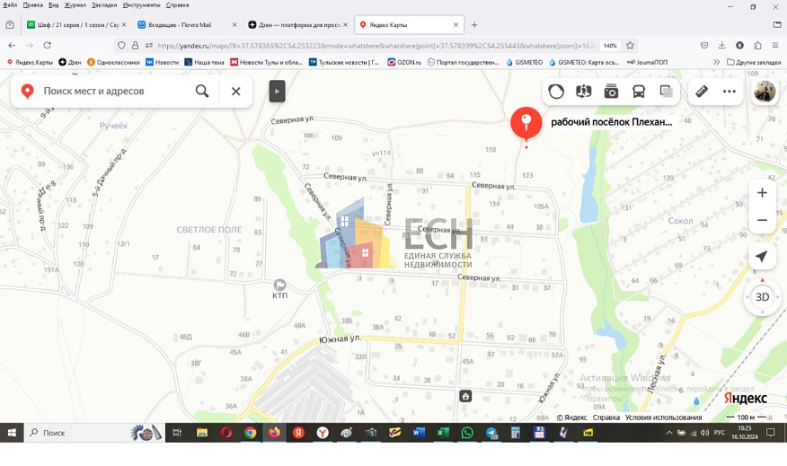
Task: Open the OZON.ru bookmark
Action: pyautogui.click(x=404, y=62)
